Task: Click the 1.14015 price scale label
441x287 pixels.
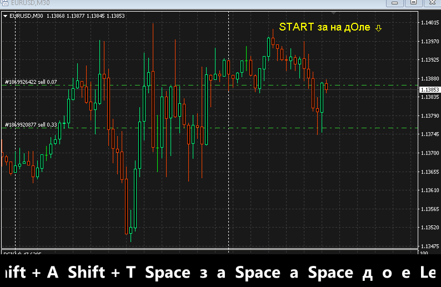Action: (429, 23)
